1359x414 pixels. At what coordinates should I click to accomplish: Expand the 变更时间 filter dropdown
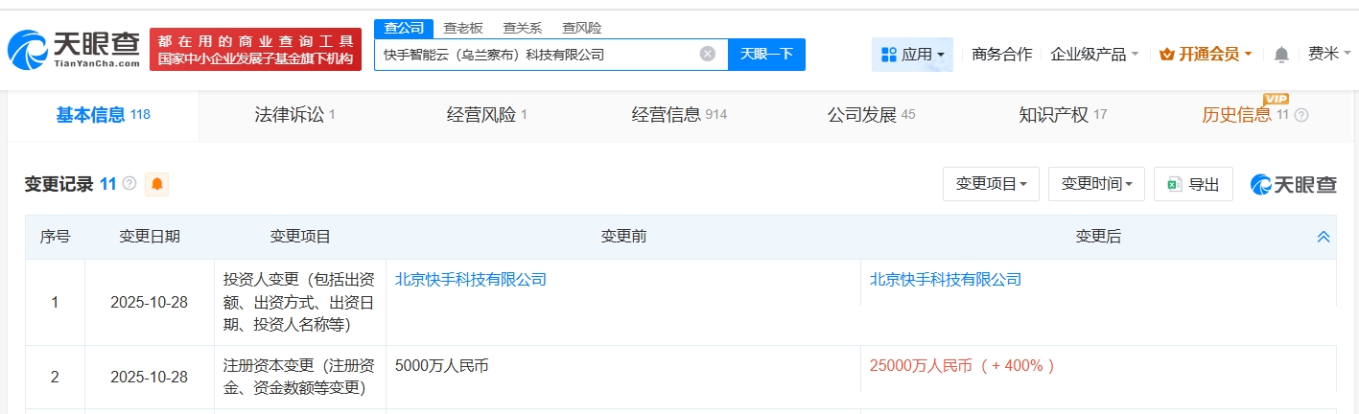pos(1096,184)
